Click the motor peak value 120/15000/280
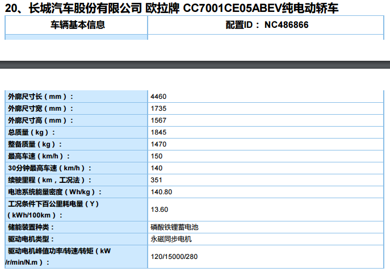This screenshot has height=272, width=390. (x=174, y=256)
